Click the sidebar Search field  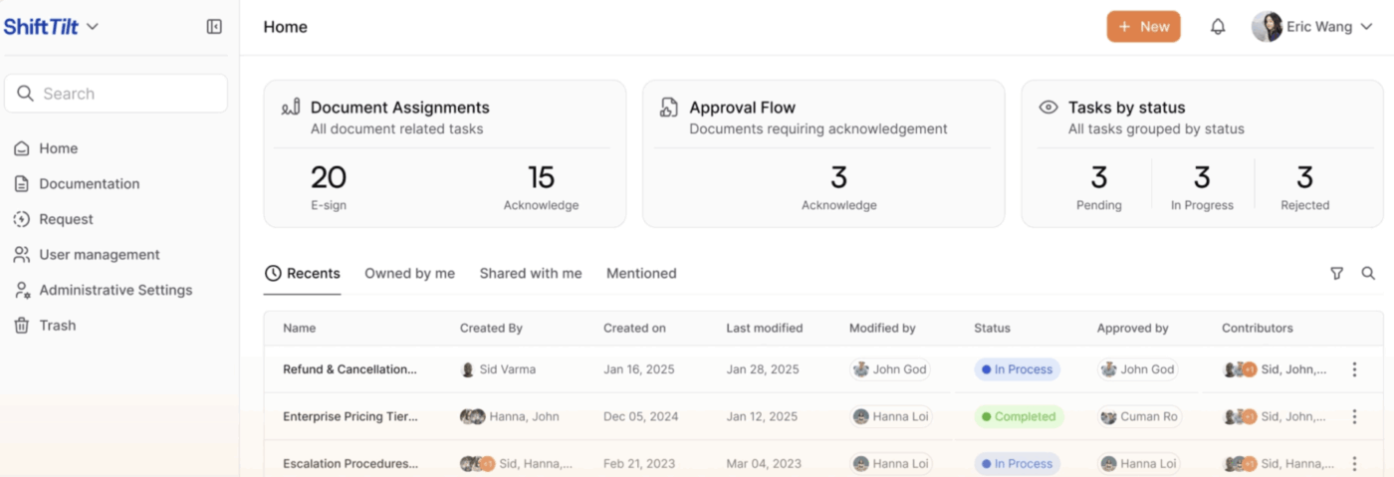116,94
